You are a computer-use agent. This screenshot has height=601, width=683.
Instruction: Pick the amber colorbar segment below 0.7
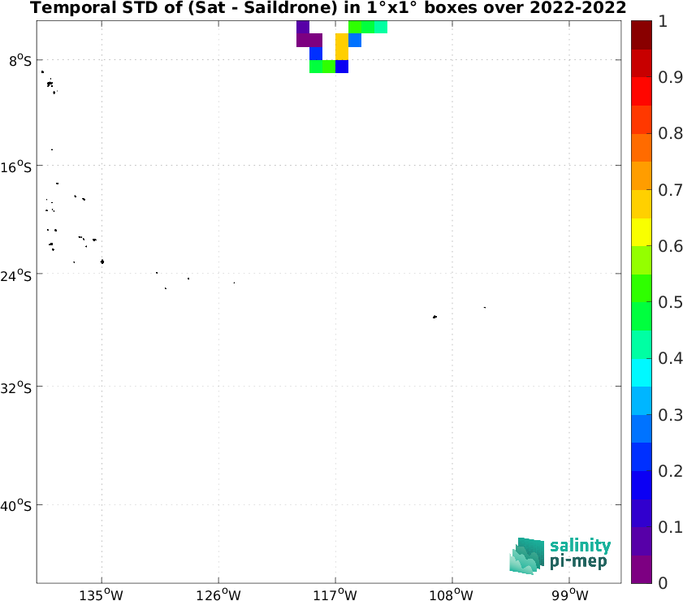(642, 204)
